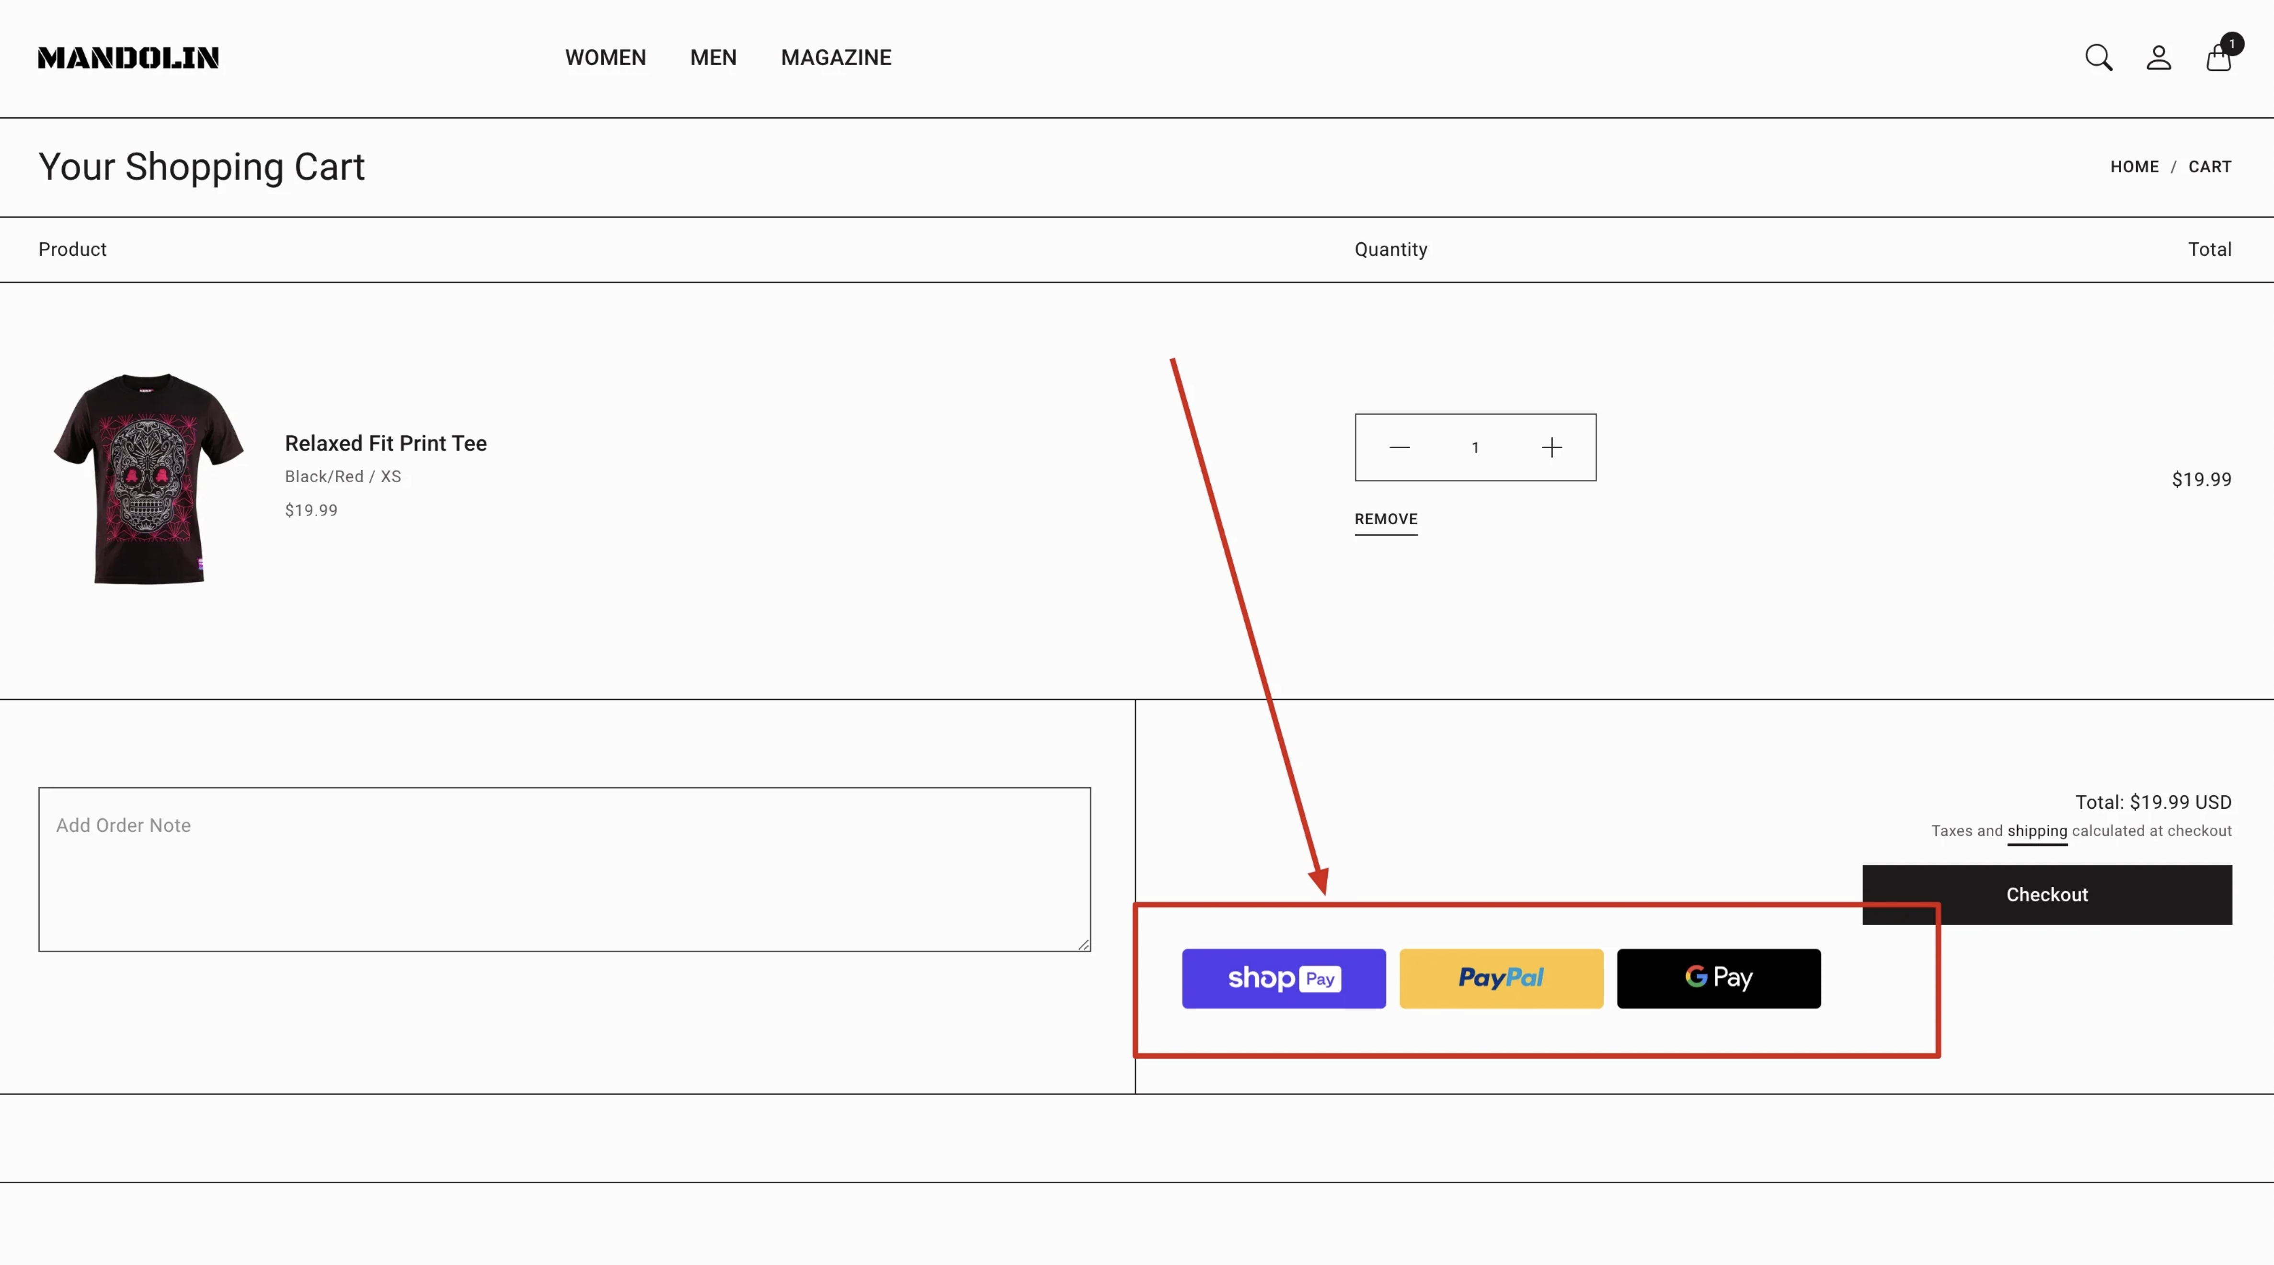Open the search icon in header
Image resolution: width=2274 pixels, height=1265 pixels.
click(x=2098, y=58)
